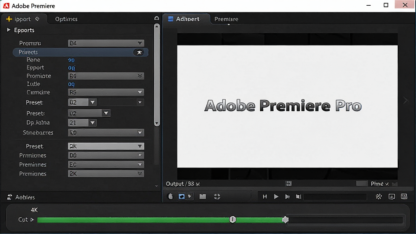Click the Epport blue value
Viewport: 416px width, 234px height.
(71, 68)
